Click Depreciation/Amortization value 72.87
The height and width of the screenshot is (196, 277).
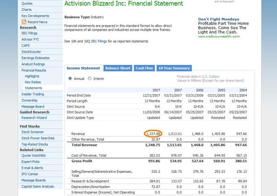156,187
